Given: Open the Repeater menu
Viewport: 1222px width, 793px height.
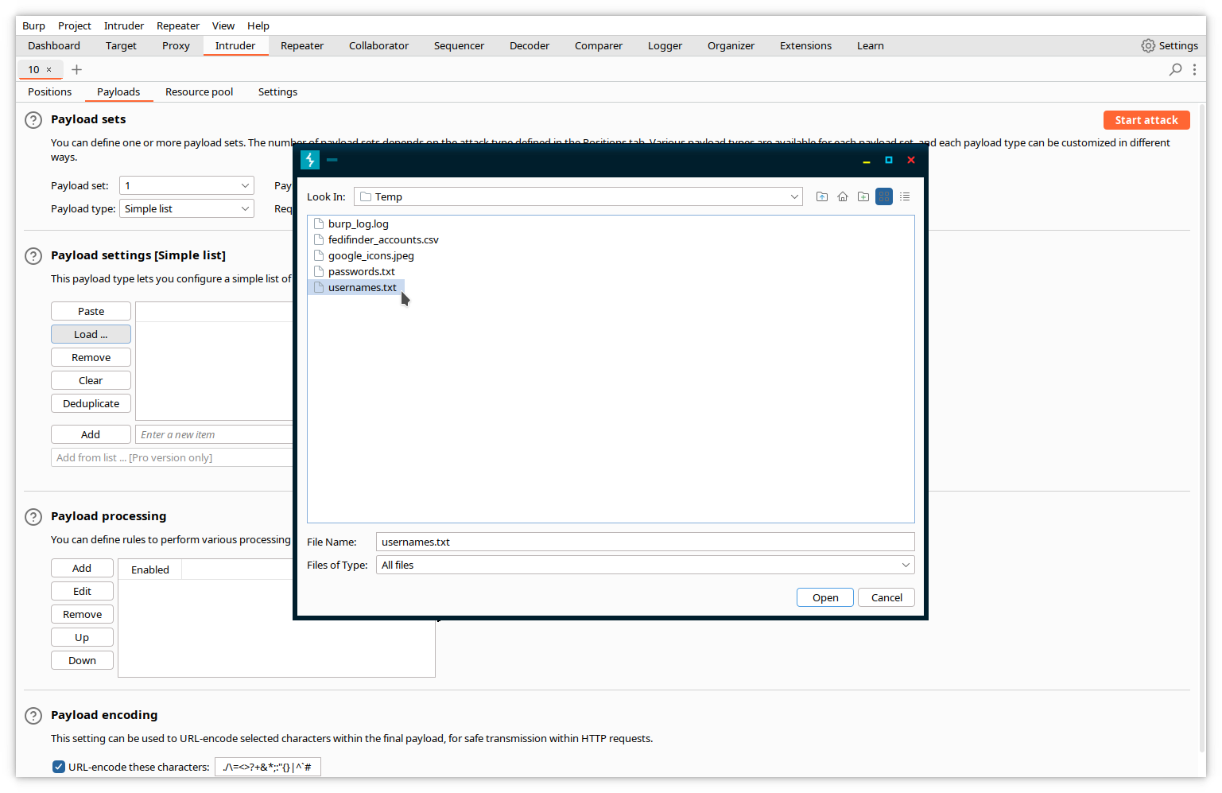Looking at the screenshot, I should (x=177, y=25).
